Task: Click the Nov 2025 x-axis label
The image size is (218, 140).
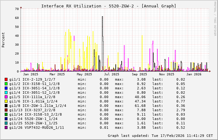Action: click(x=166, y=74)
